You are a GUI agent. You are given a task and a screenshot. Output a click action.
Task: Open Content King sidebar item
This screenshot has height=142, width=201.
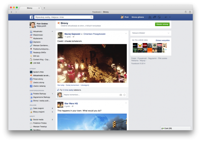[x=41, y=60]
